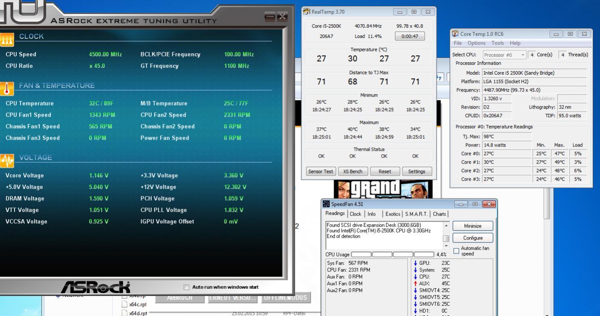Click the Core #1 30°C reading in Core Temp
Image resolution: width=600 pixels, height=316 pixels.
click(x=506, y=162)
